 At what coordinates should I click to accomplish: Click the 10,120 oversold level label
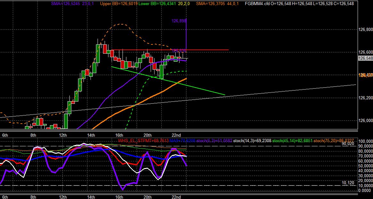click(348, 183)
